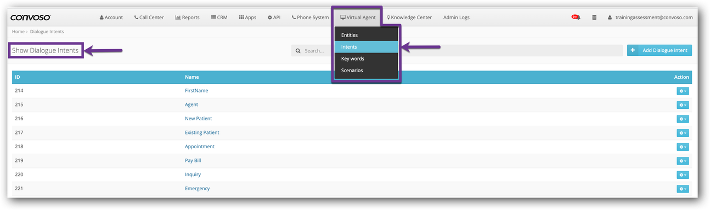Open the Call Center menu
Viewport: 710px width, 210px height.
click(x=149, y=17)
